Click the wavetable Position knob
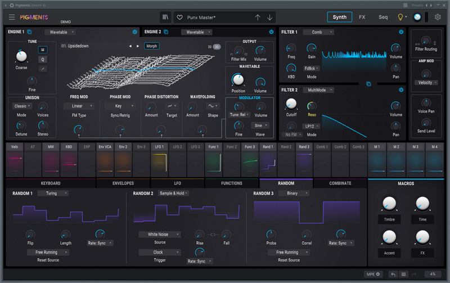The image size is (450, 283). (x=238, y=80)
